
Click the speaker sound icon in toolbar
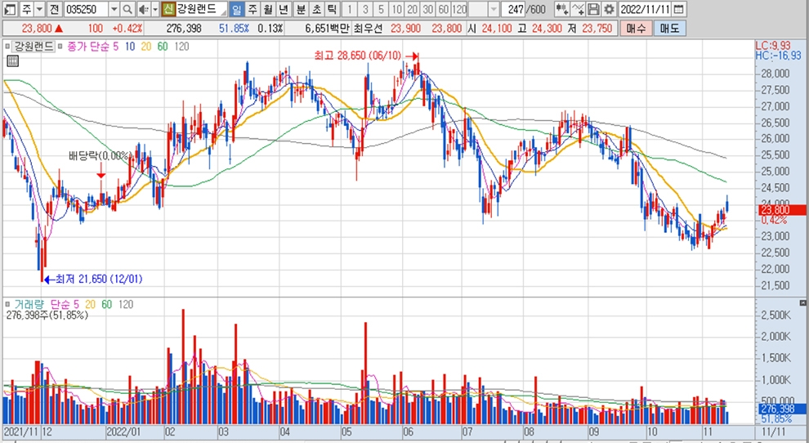143,9
